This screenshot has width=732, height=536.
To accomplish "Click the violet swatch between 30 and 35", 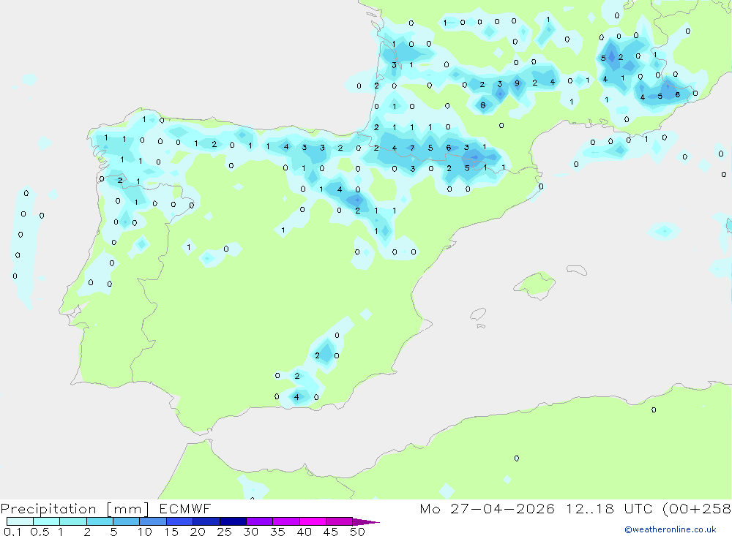I will click(259, 521).
